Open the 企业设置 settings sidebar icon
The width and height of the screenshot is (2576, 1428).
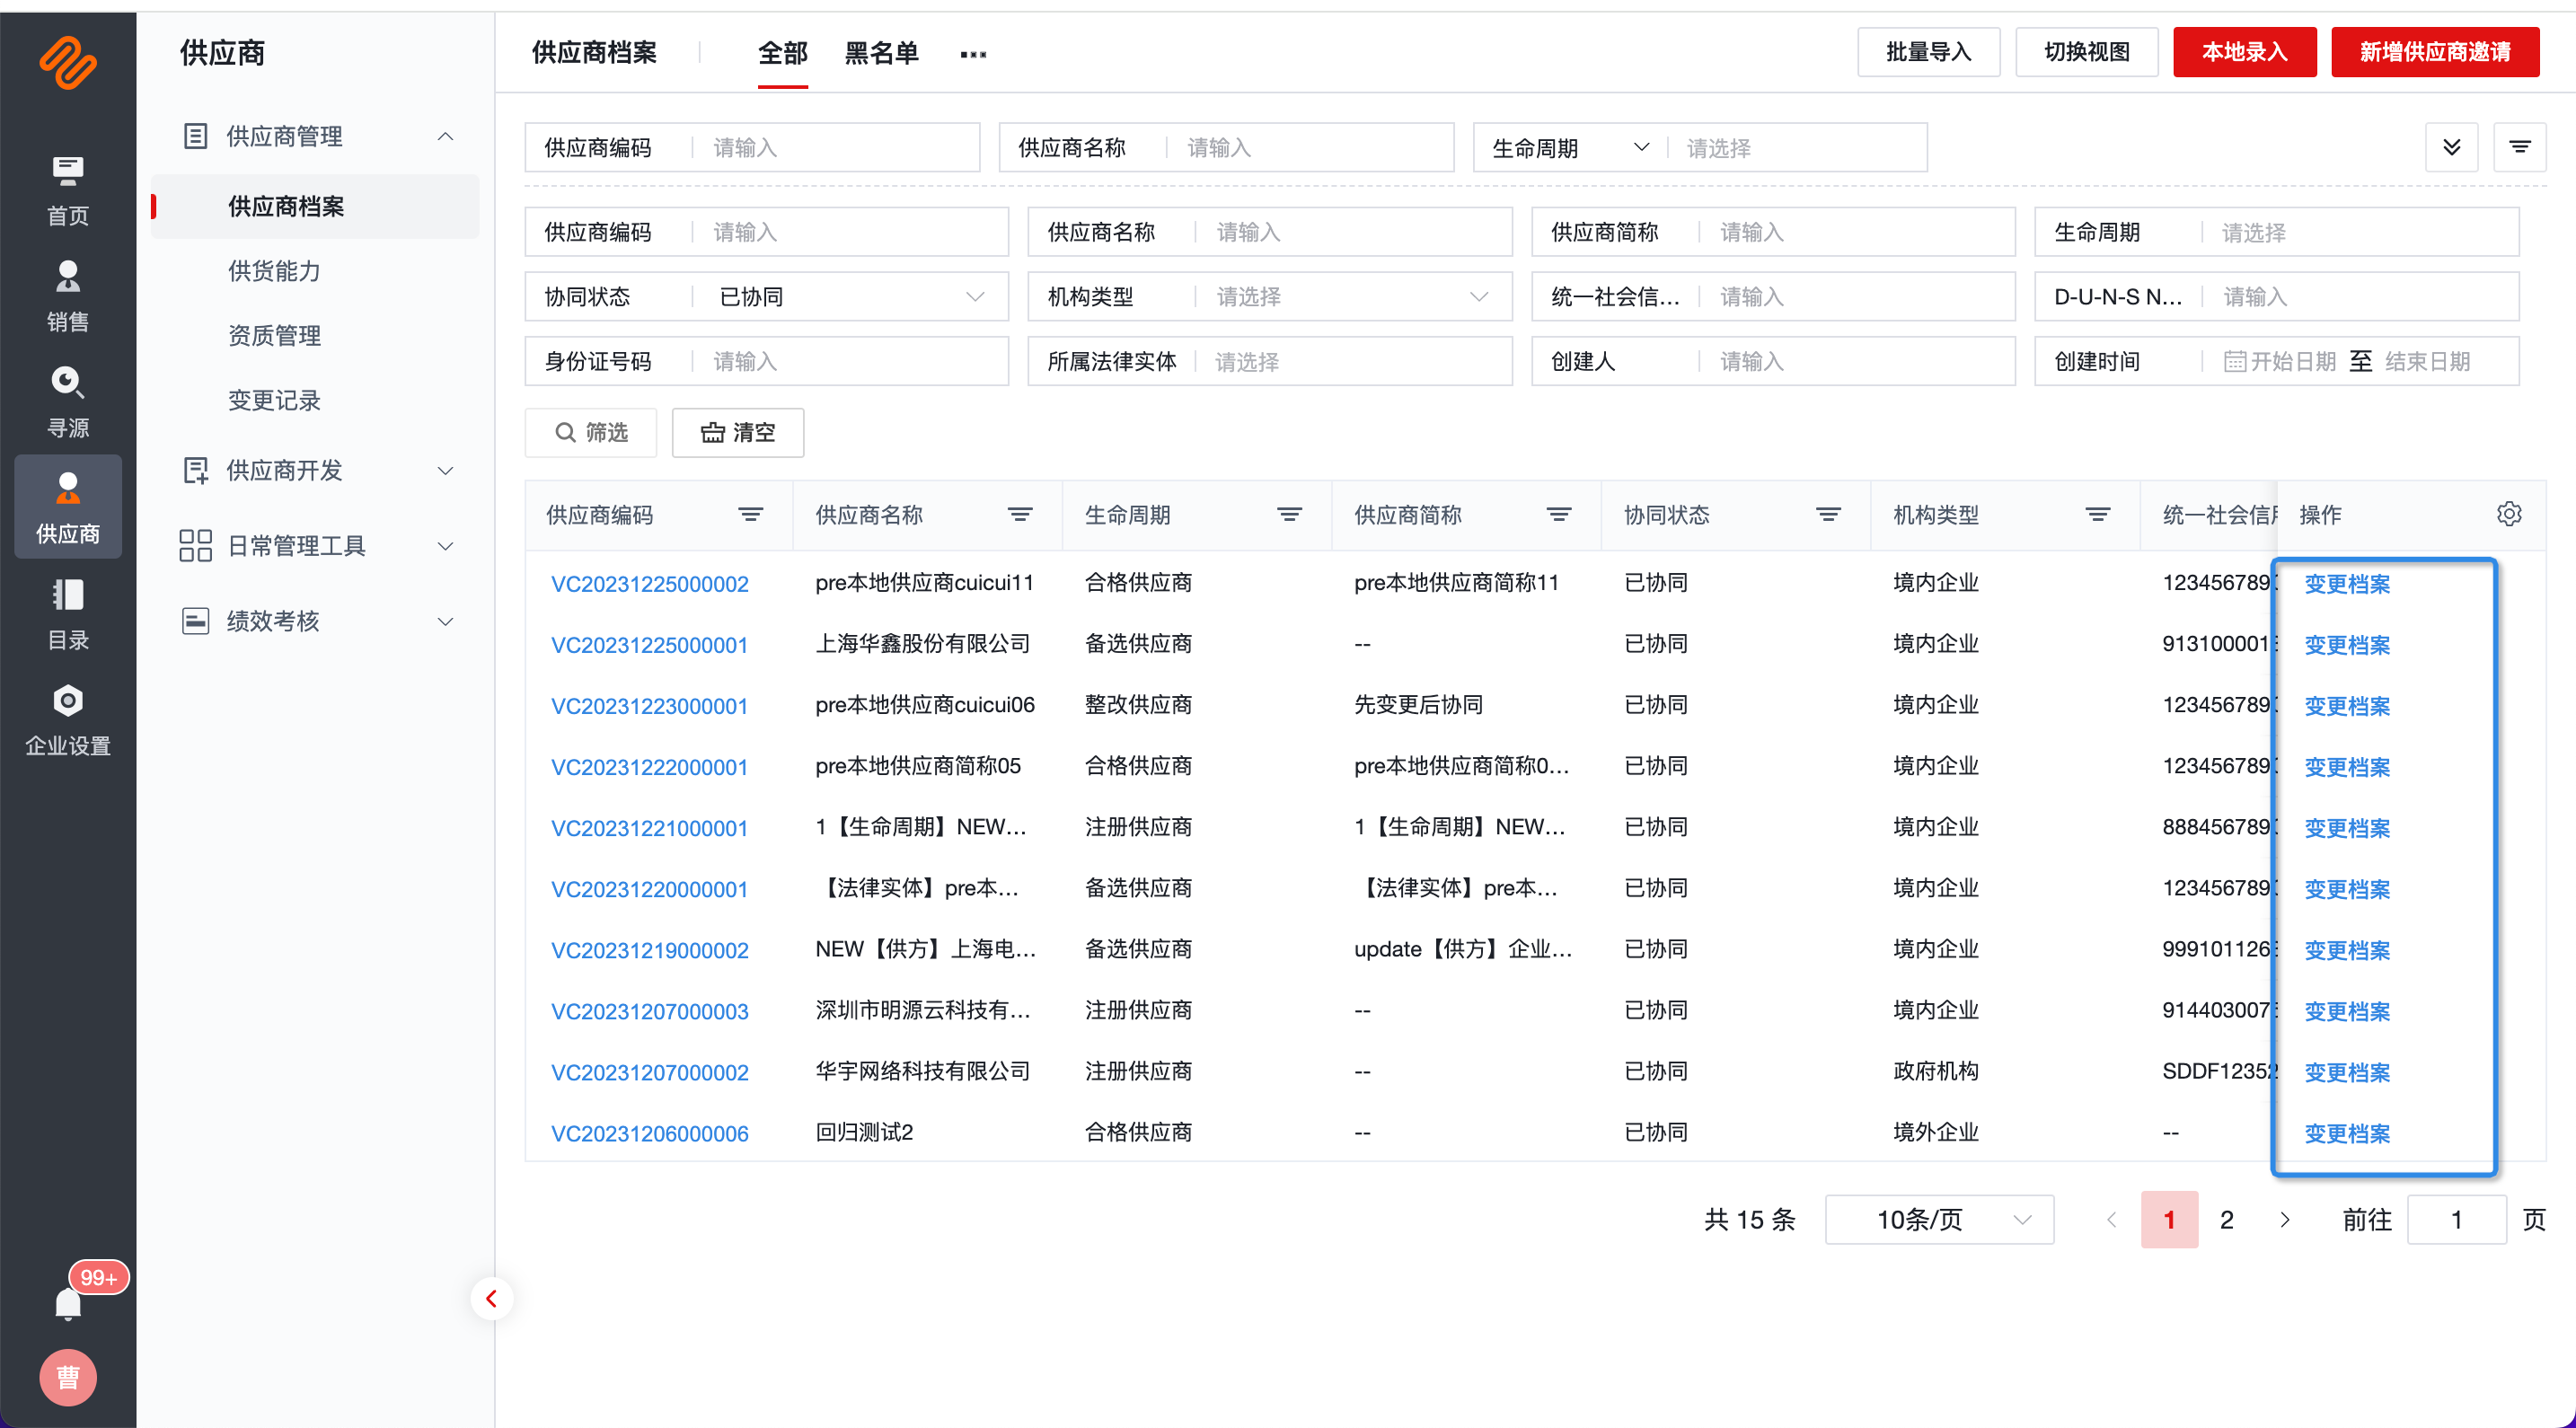68,721
